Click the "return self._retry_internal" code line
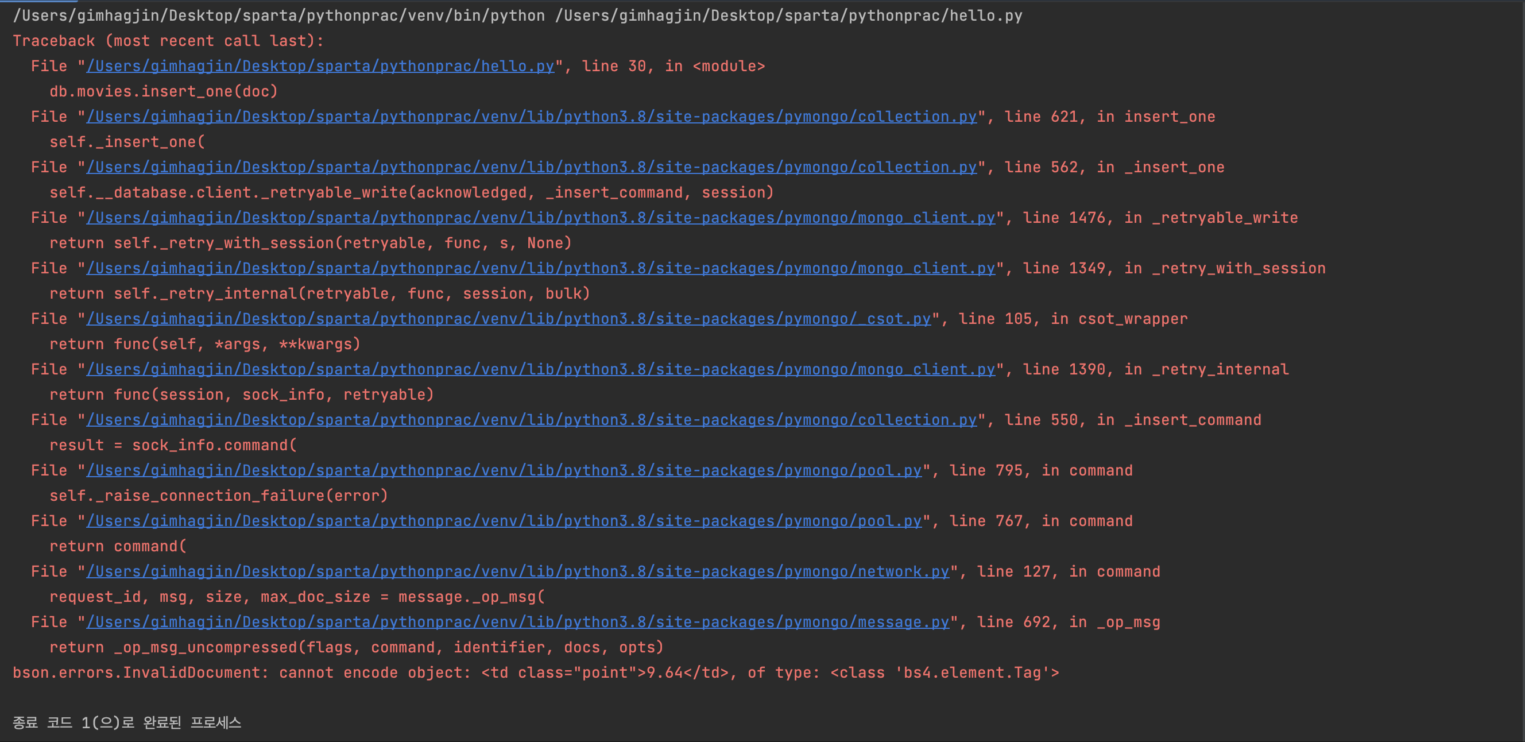This screenshot has height=742, width=1525. pos(320,293)
